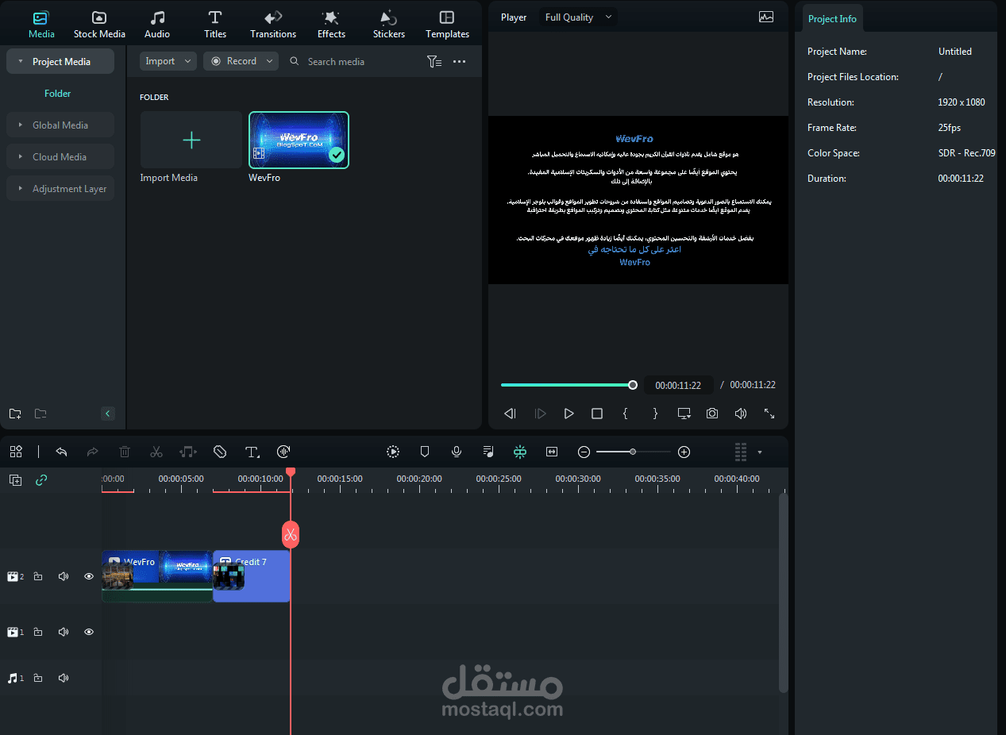Toggle timeline snapping icon

(x=520, y=452)
